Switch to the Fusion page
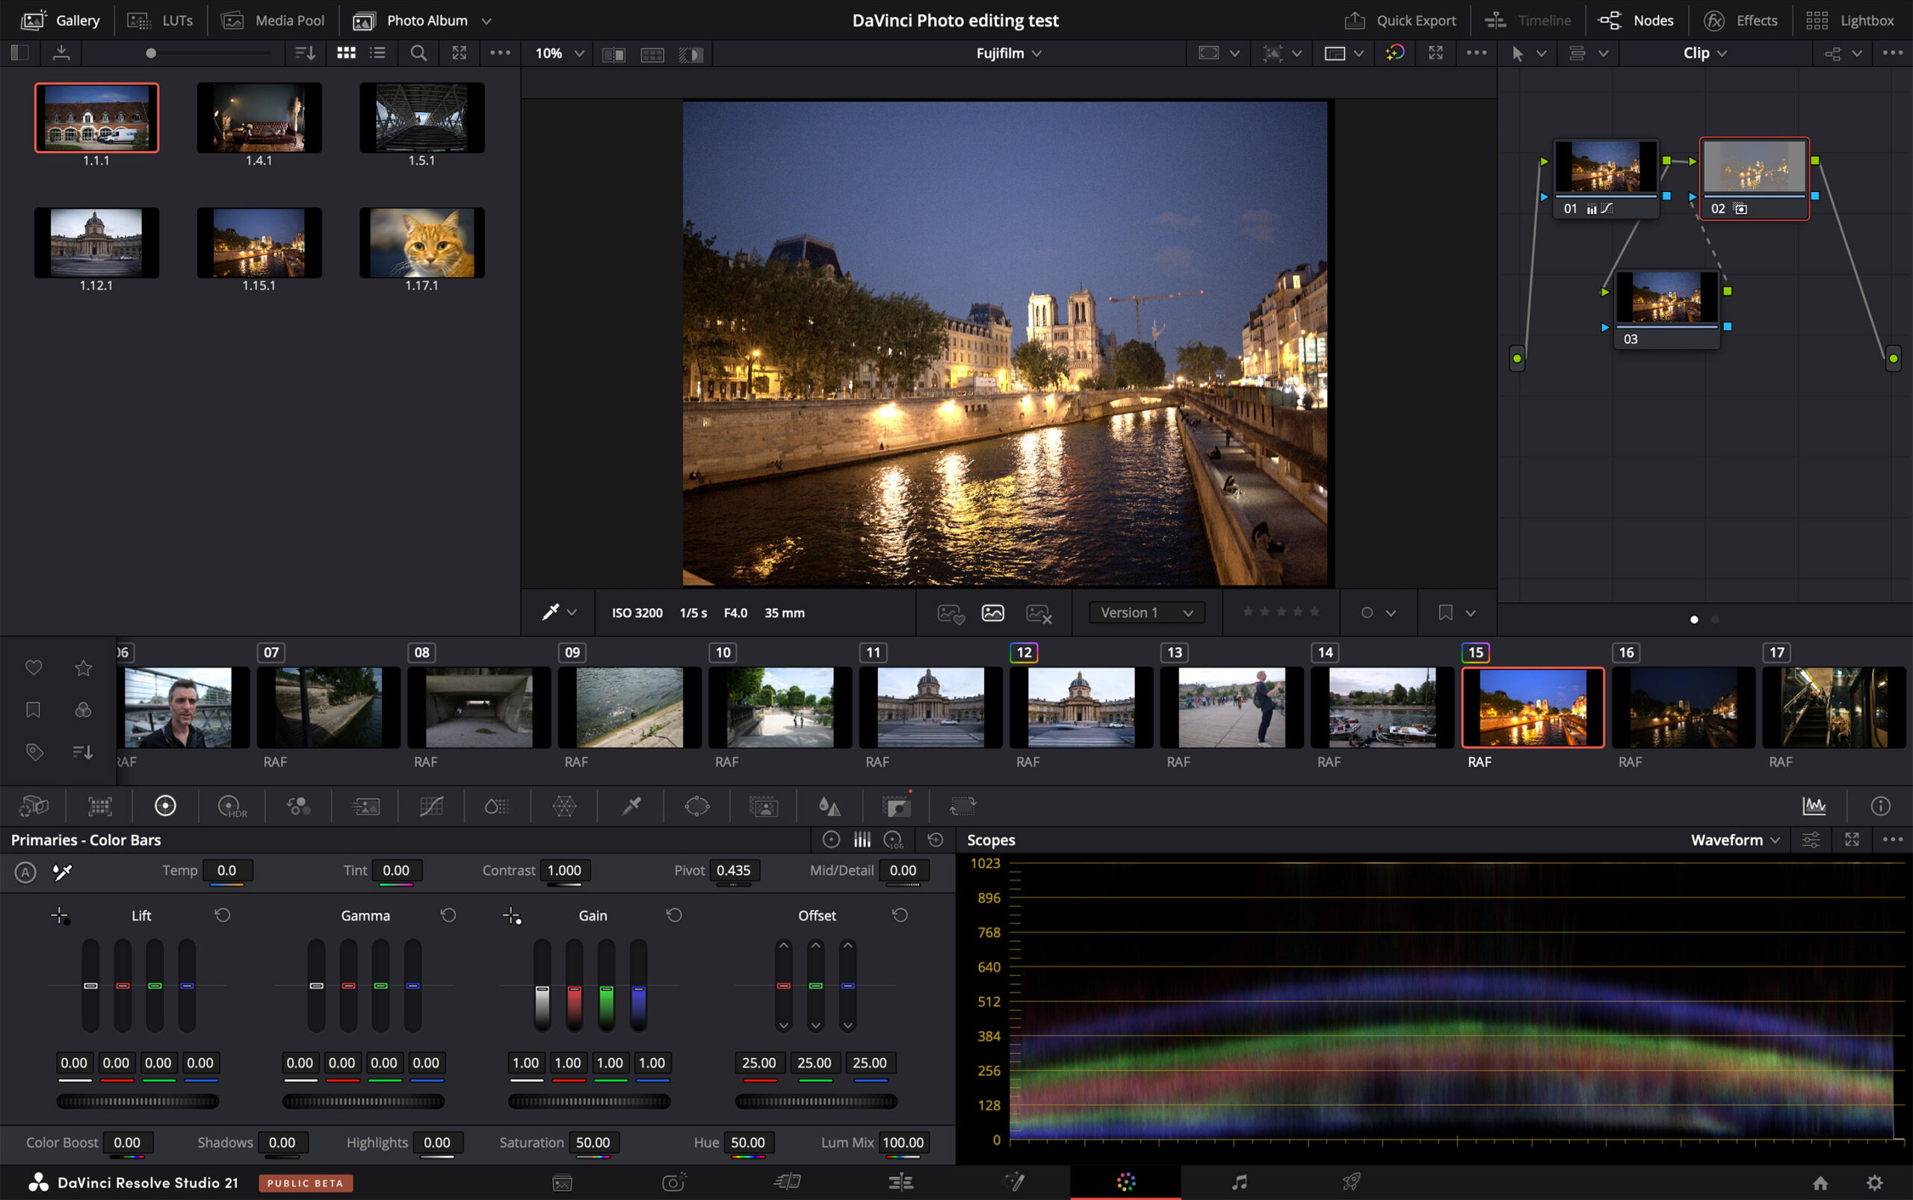The image size is (1913, 1200). (x=1014, y=1182)
